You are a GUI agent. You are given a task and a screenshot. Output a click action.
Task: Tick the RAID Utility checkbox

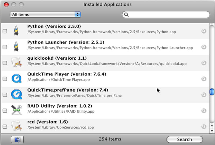(5, 111)
